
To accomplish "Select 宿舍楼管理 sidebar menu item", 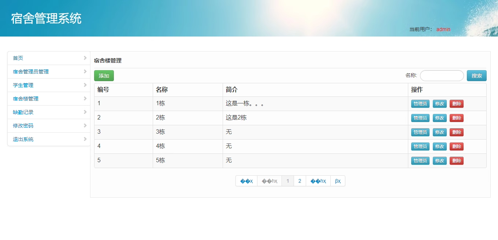I will pos(49,99).
